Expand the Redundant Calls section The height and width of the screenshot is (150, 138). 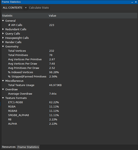[3, 29]
